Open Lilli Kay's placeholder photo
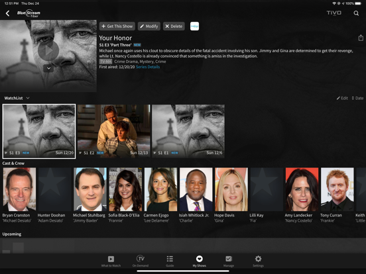This screenshot has width=366, height=274. [267, 189]
